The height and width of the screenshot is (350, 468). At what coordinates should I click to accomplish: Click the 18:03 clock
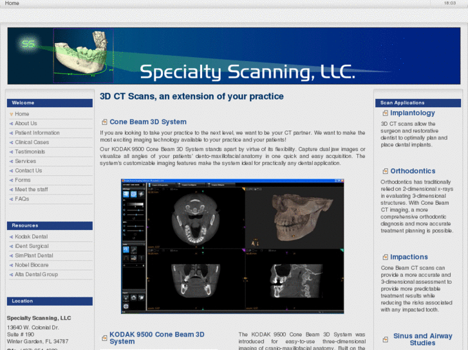(450, 3)
